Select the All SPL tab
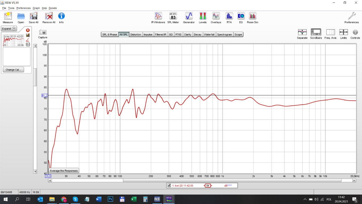This screenshot has width=362, height=204. (x=124, y=35)
